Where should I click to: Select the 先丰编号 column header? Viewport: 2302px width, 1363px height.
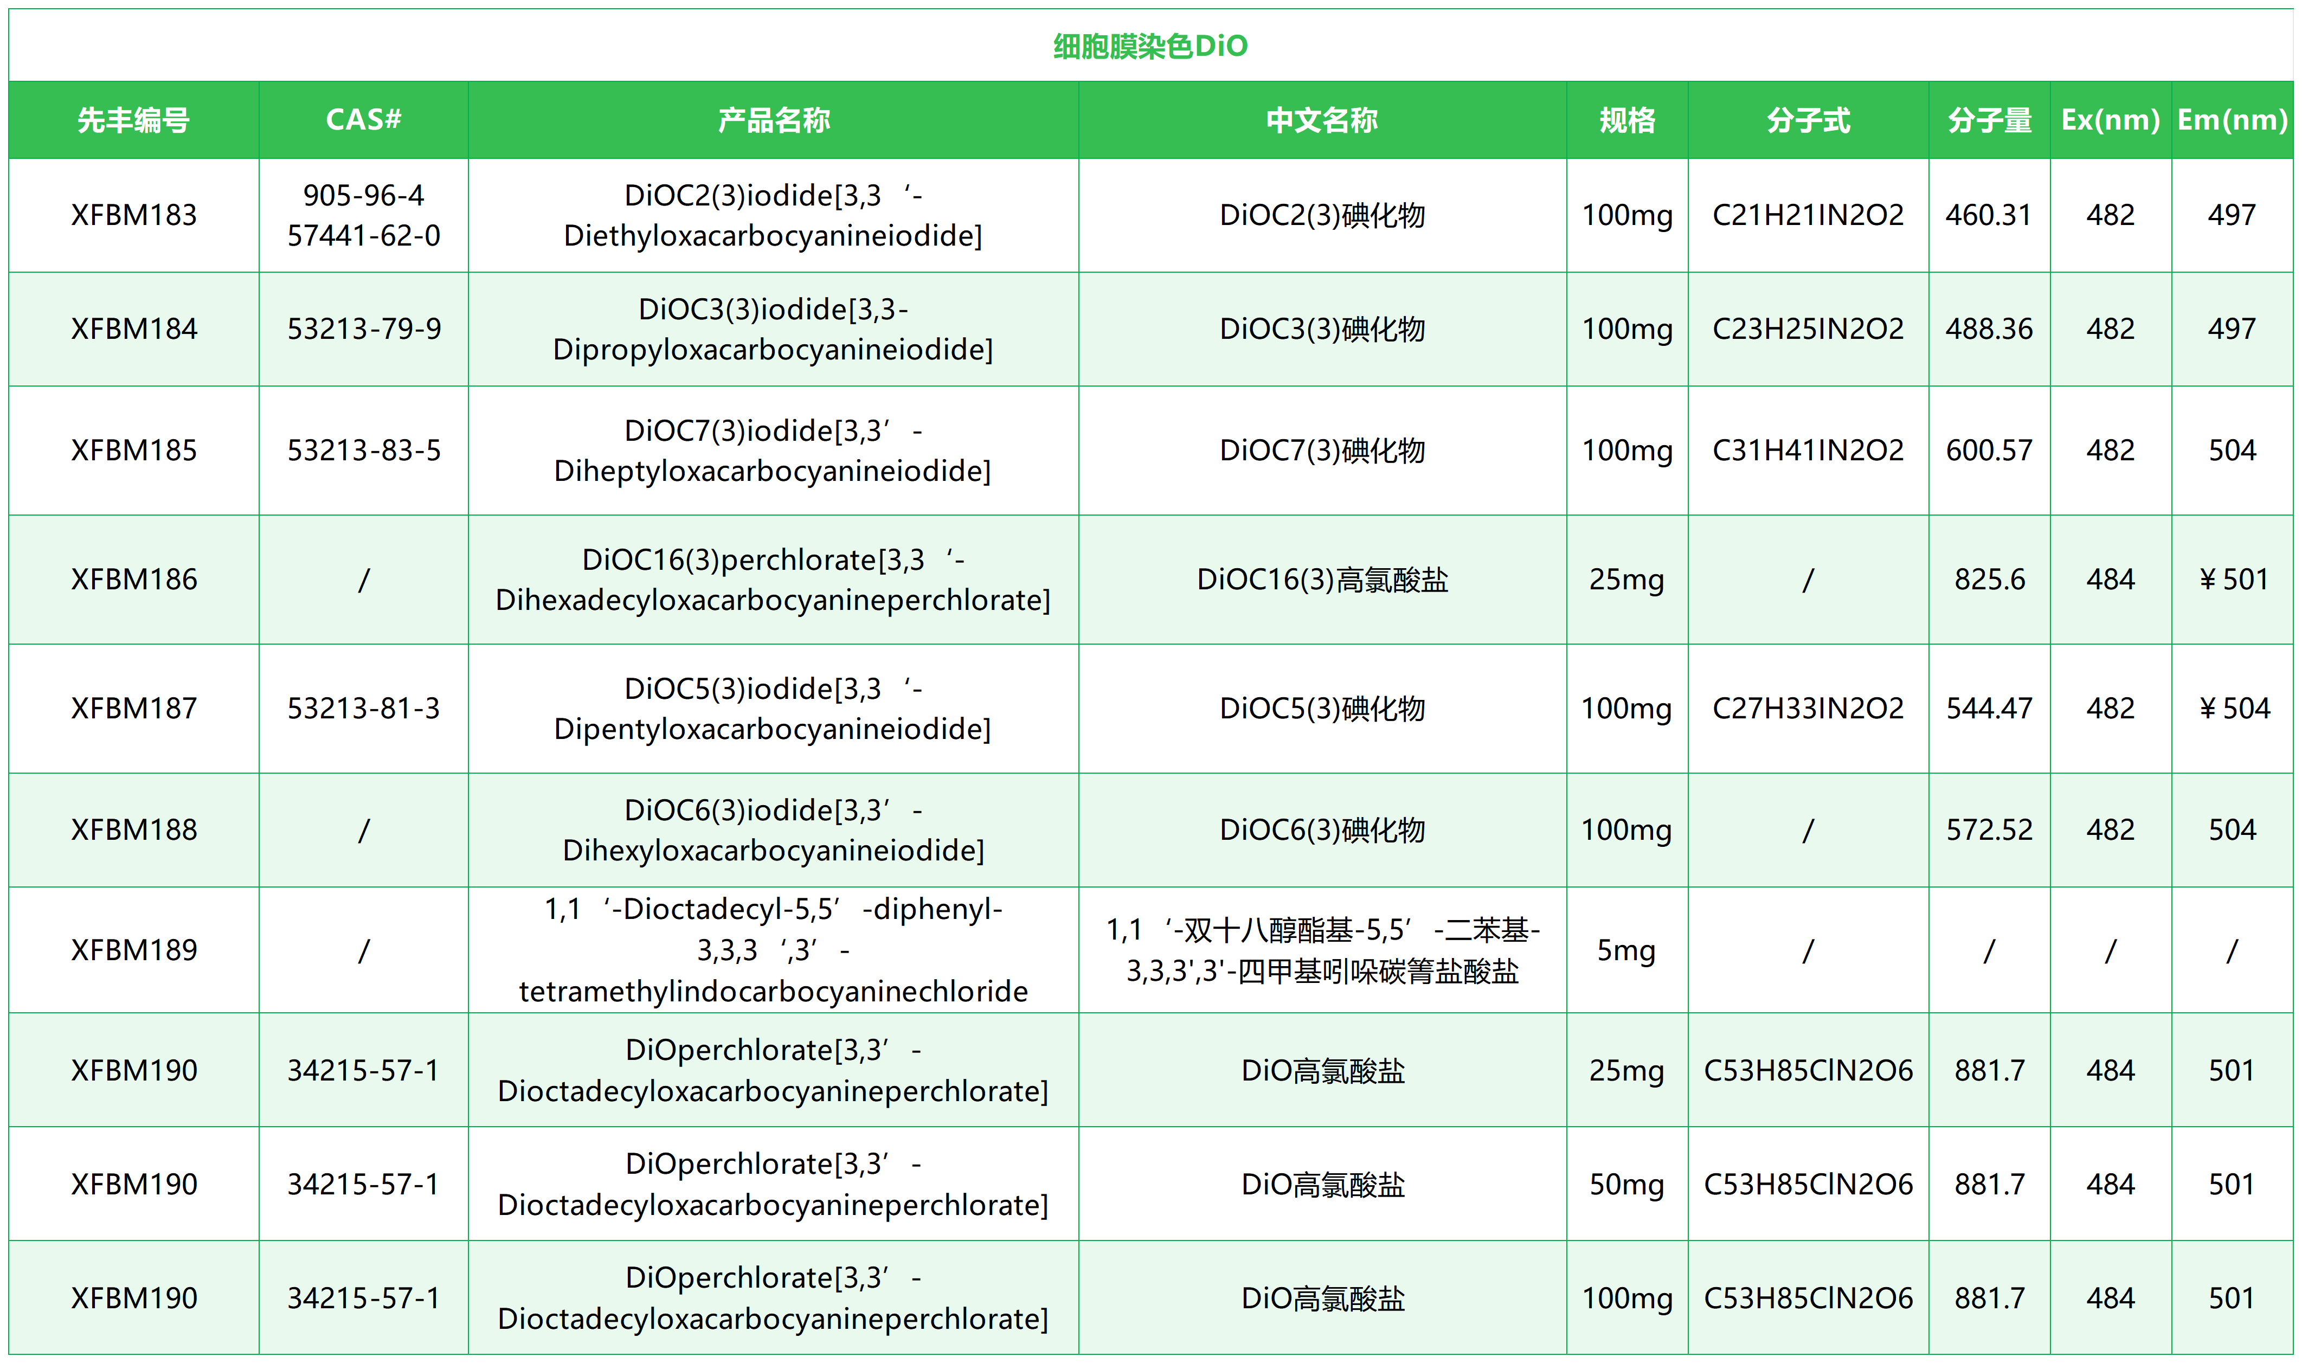coord(134,120)
